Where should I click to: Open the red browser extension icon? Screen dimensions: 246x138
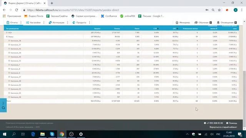227,10
